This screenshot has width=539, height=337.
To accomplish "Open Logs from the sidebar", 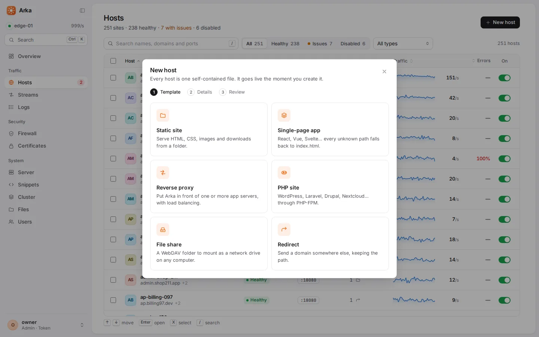I will 46,107.
